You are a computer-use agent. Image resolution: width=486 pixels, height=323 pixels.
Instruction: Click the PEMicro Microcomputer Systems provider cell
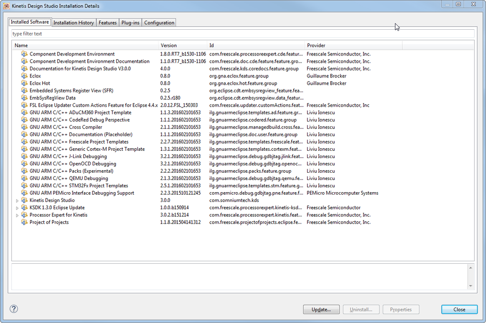[342, 193]
